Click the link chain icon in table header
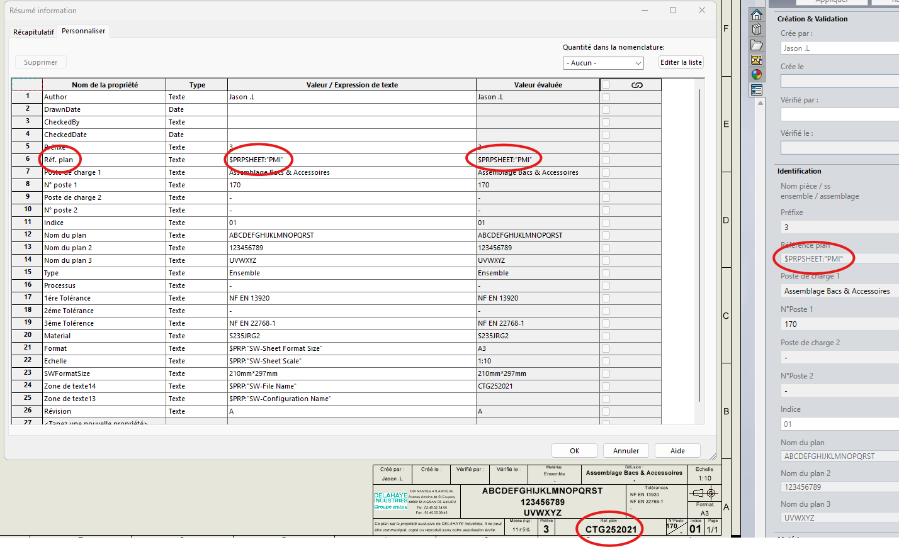899x547 pixels. 637,85
